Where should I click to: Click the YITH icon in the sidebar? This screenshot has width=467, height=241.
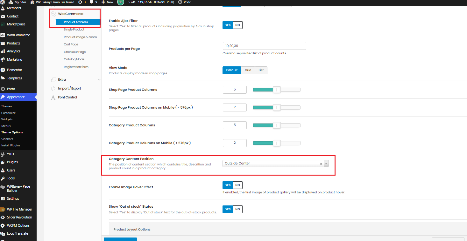pyautogui.click(x=3, y=154)
